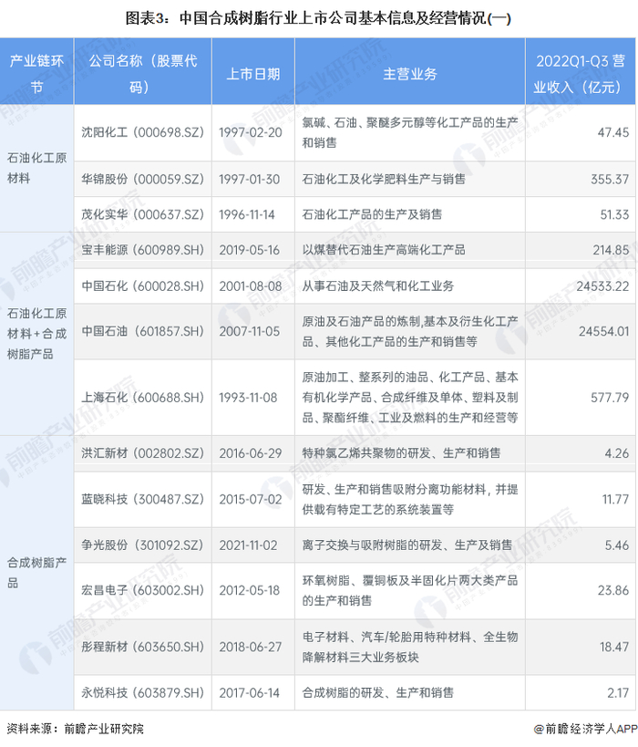Click listing date 2021-11-02
The width and height of the screenshot is (638, 747).
248,545
